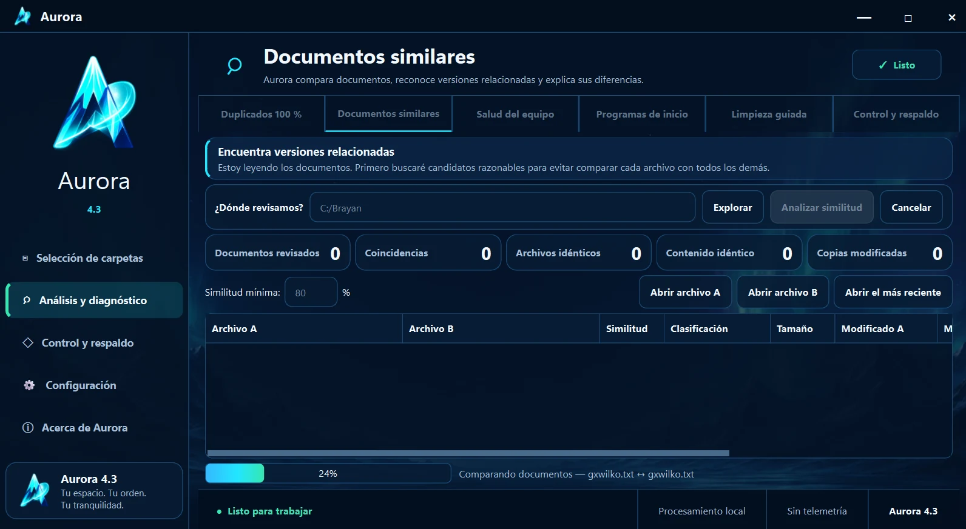
Task: Click the Acerca de Aurora info icon
Action: [28, 427]
